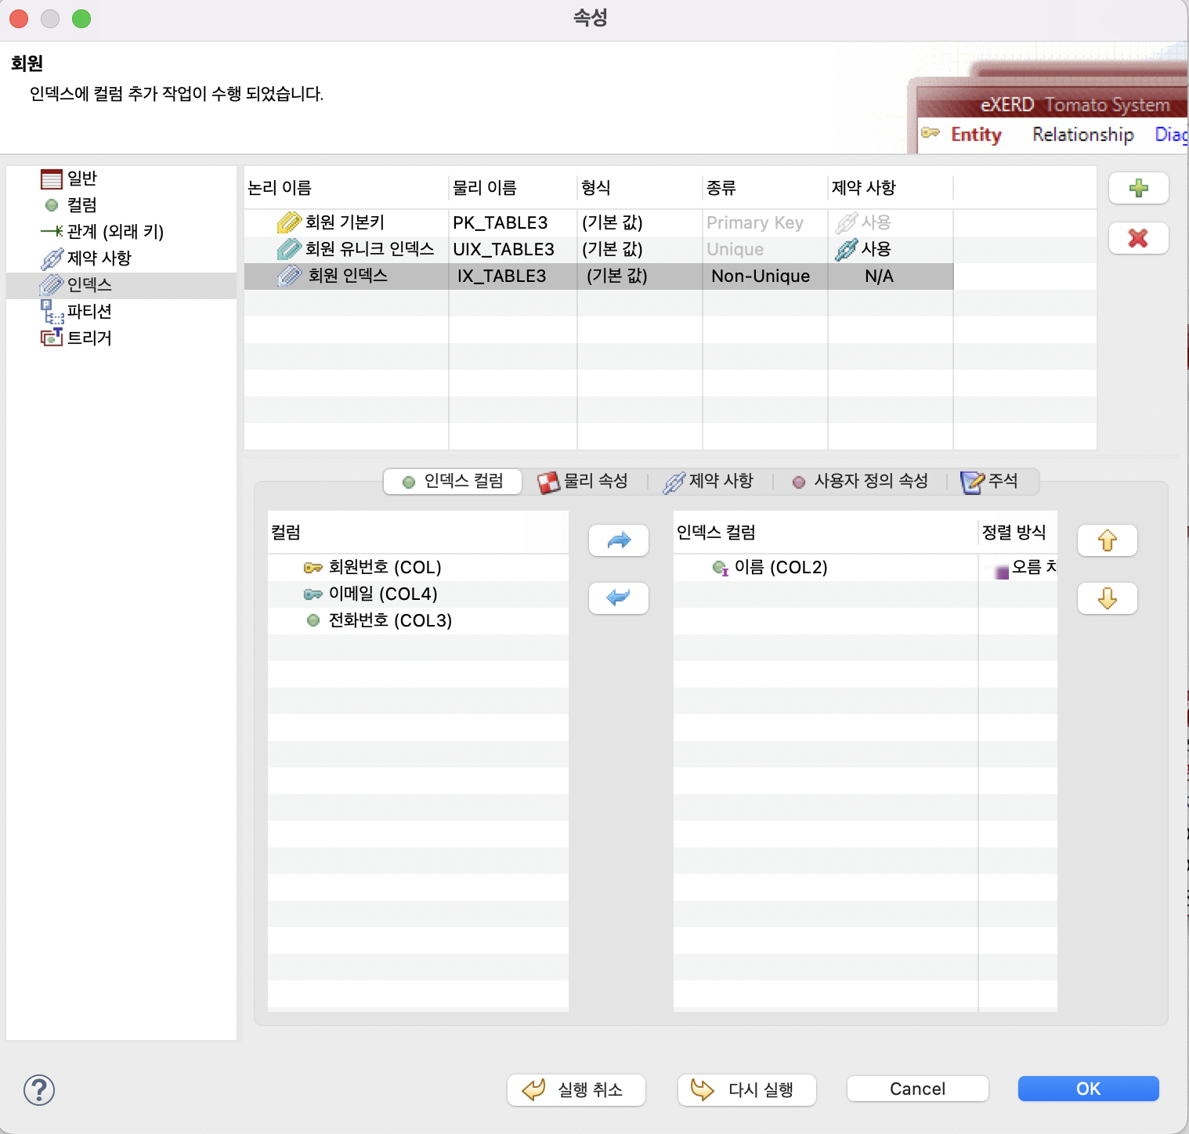The image size is (1189, 1134).
Task: Click the 관계 (외래 키) relation icon
Action: [52, 231]
